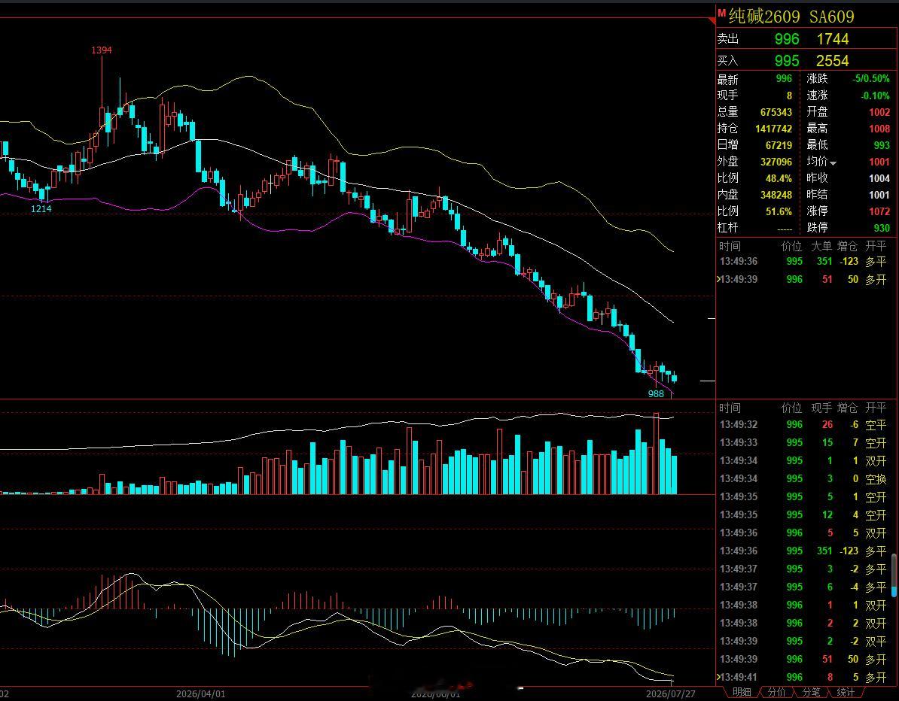Click the 卖出 price 996 row
This screenshot has height=701, width=899.
(807, 39)
